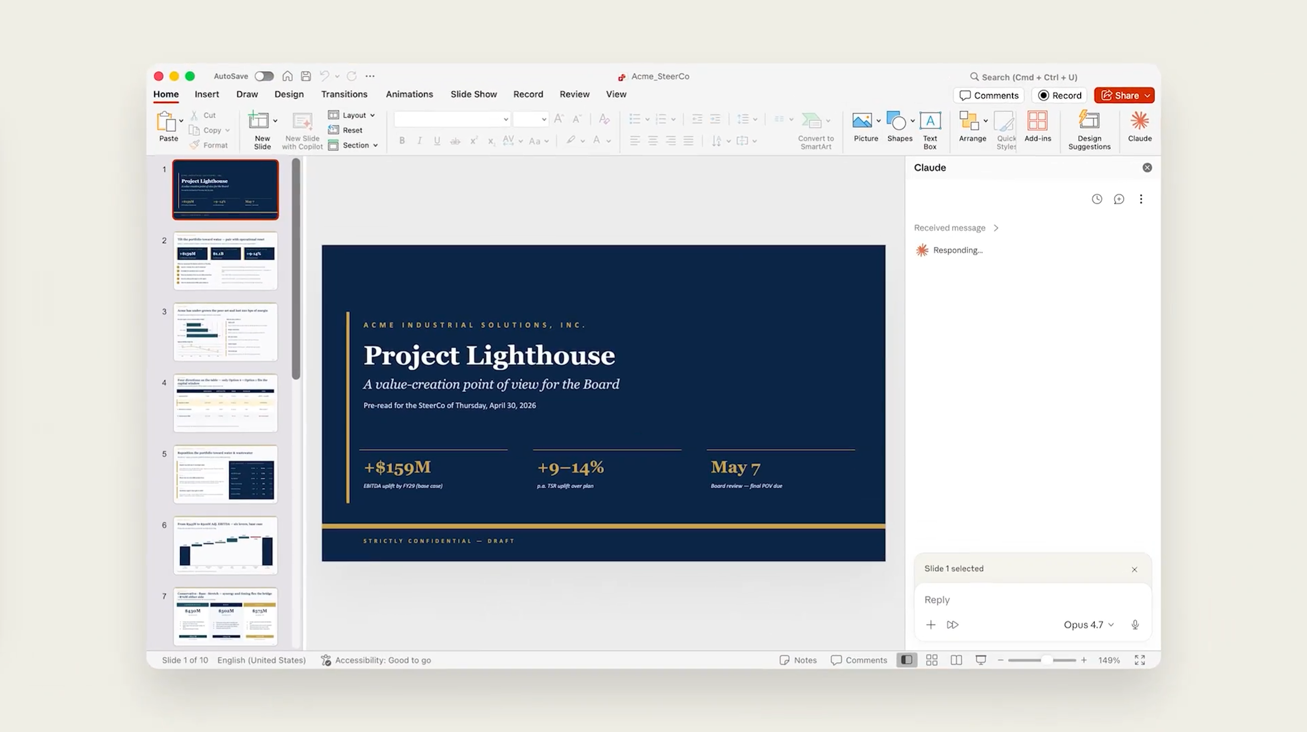The height and width of the screenshot is (732, 1307).
Task: Toggle Underline formatting
Action: click(436, 140)
